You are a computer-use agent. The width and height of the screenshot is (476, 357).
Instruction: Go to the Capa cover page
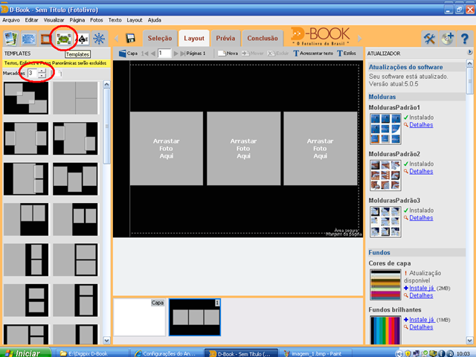(x=128, y=54)
